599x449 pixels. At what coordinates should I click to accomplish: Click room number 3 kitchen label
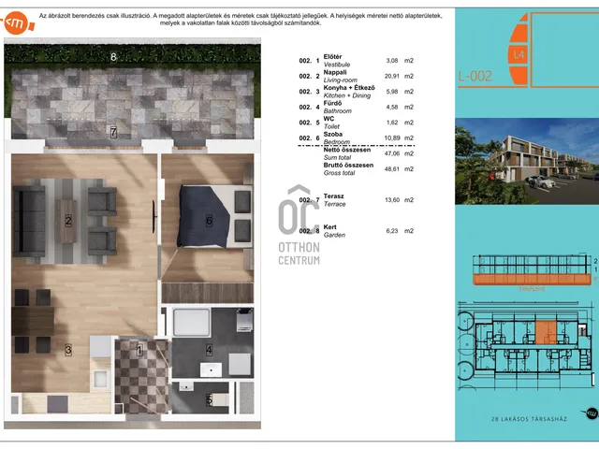click(x=68, y=350)
